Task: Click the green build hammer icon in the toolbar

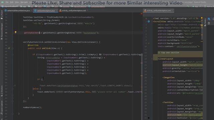Action: tap(188, 6)
